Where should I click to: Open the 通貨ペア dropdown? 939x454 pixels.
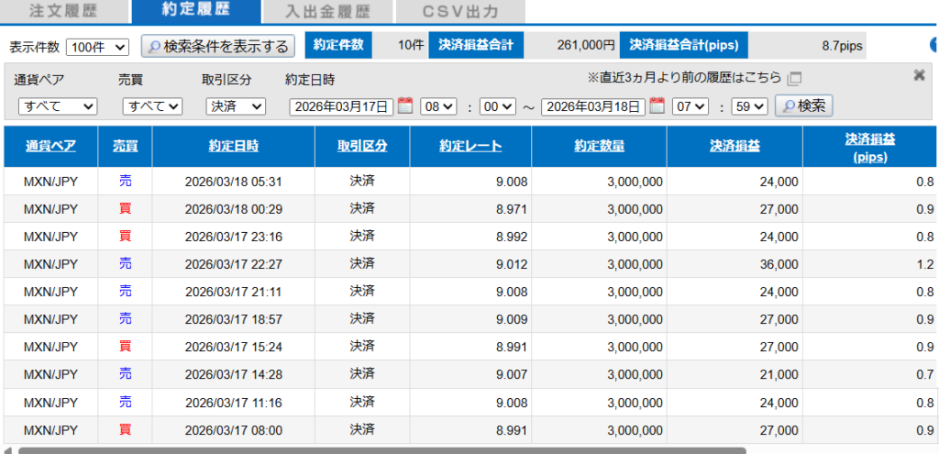click(x=58, y=106)
